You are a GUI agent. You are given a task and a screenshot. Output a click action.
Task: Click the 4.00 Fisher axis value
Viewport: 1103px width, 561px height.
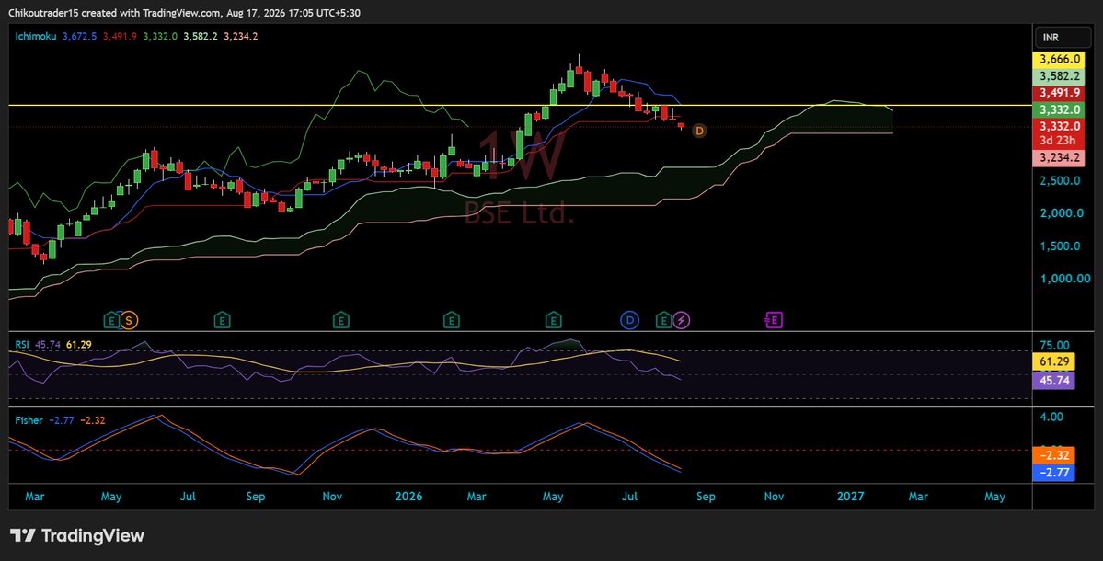click(1051, 417)
